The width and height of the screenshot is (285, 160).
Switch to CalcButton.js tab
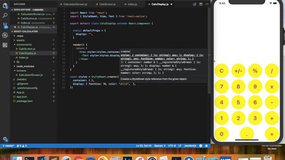click(106, 4)
